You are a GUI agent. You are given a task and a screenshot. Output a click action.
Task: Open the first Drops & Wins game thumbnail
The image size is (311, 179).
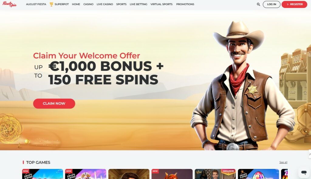(43, 174)
